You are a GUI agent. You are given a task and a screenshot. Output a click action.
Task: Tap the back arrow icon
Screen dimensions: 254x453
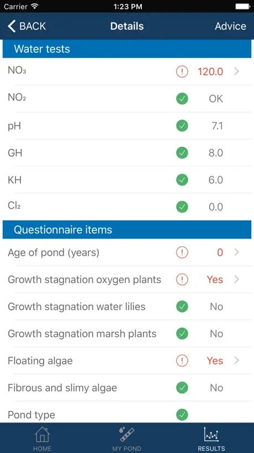(x=12, y=26)
